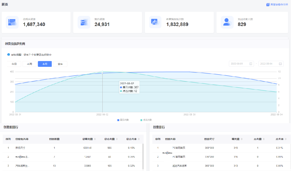Viewport: 291px width, 171px height.
Task: Sort creative ranking by 曝光量
Action: coord(241,139)
